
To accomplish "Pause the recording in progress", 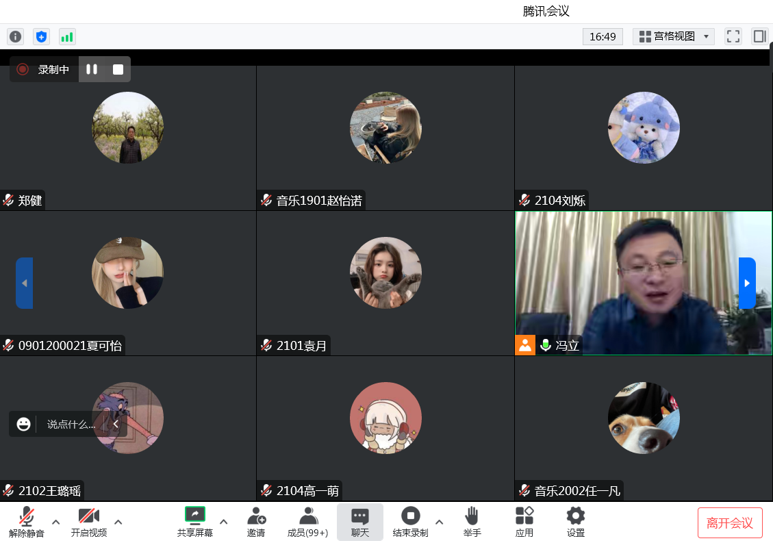I will 92,69.
